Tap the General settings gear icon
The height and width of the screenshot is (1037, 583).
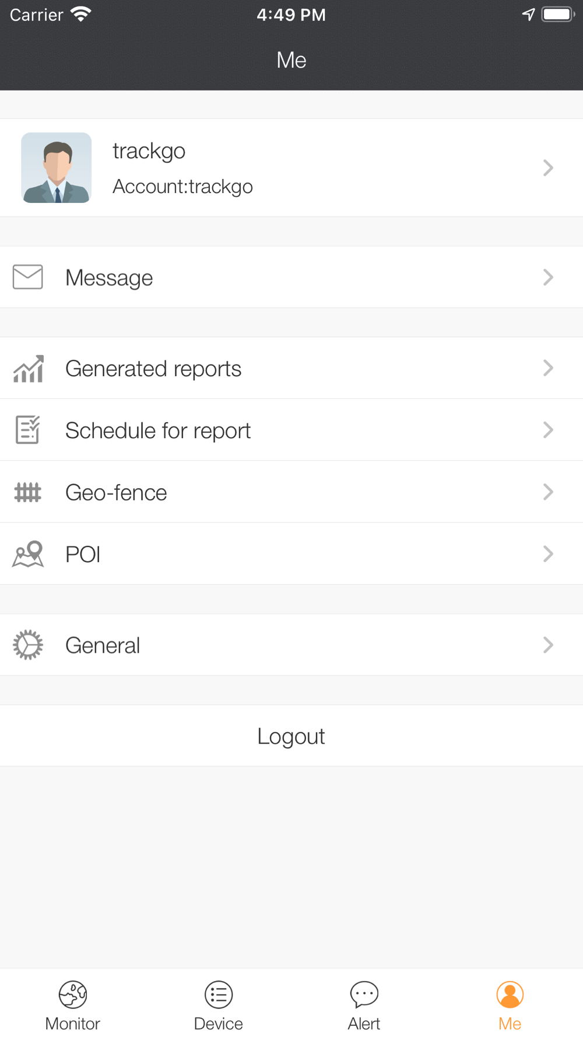(27, 645)
